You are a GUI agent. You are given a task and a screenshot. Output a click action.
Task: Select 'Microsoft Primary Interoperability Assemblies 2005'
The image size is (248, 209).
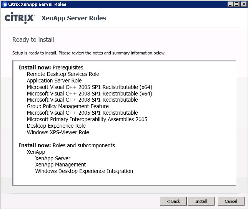[x=87, y=119]
